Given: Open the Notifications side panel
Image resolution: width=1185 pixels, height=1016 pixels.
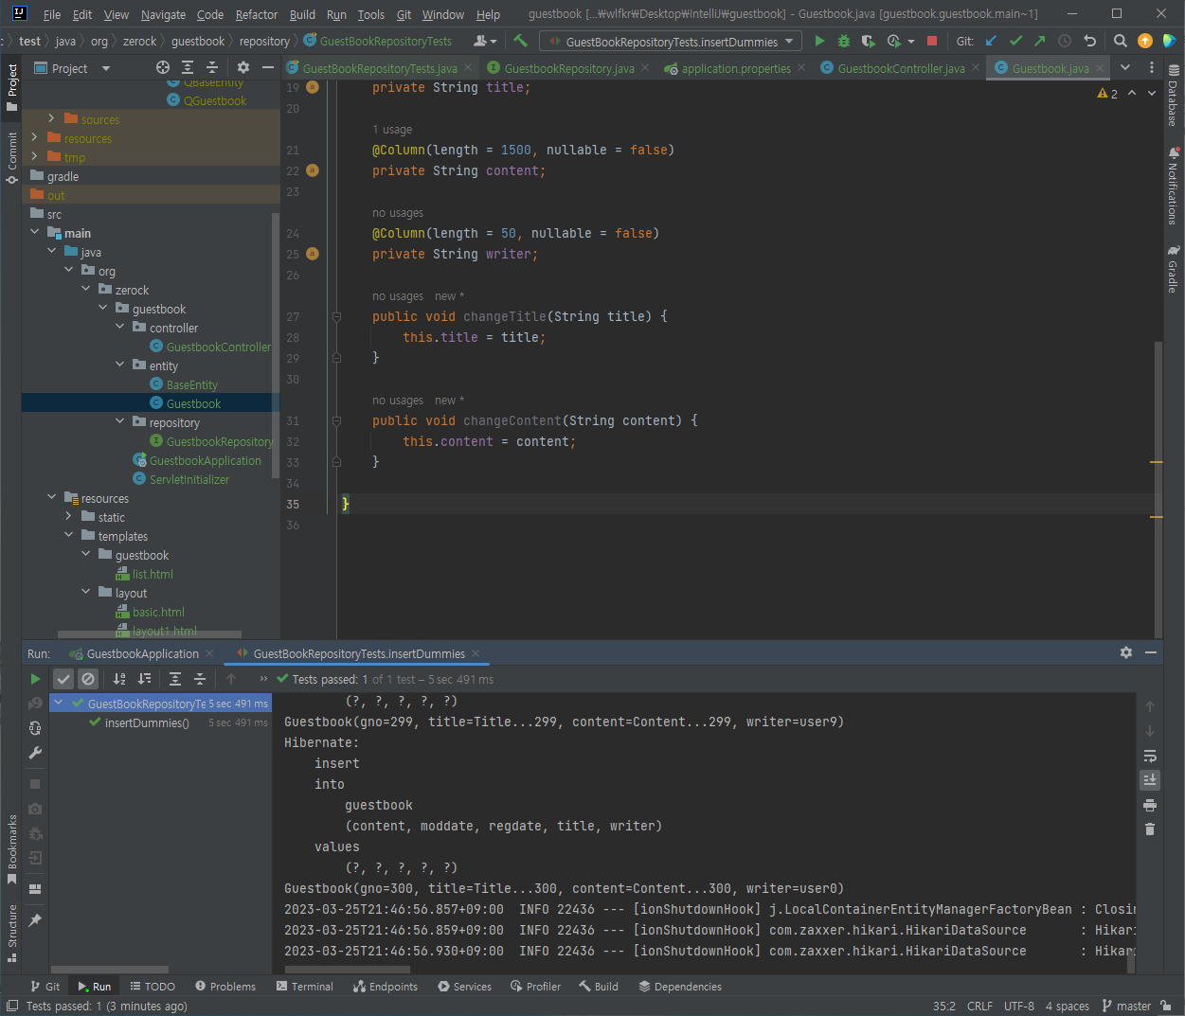Looking at the screenshot, I should [1173, 186].
